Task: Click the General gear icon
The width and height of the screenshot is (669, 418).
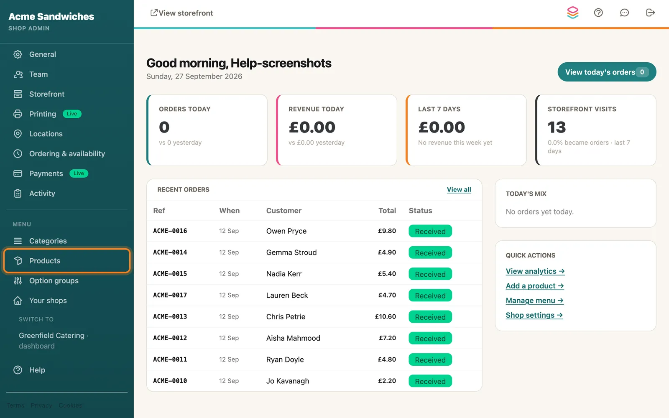Action: point(18,54)
